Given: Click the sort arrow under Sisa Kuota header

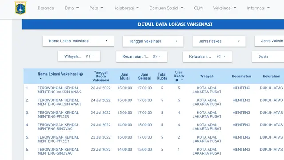Looking at the screenshot, I should 182,80.
